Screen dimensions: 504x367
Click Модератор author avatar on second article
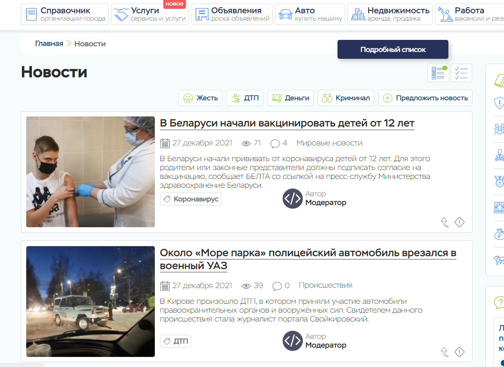click(292, 341)
